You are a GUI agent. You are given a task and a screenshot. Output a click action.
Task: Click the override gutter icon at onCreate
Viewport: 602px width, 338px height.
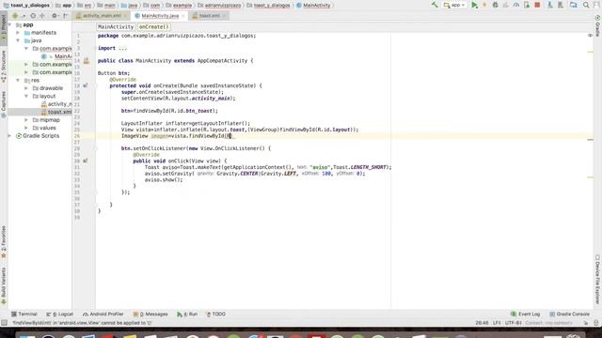pos(86,85)
